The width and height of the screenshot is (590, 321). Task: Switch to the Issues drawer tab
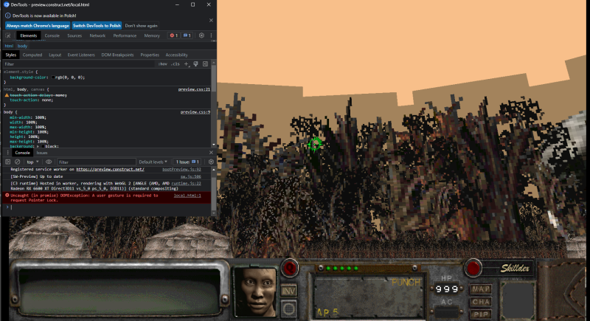click(42, 153)
